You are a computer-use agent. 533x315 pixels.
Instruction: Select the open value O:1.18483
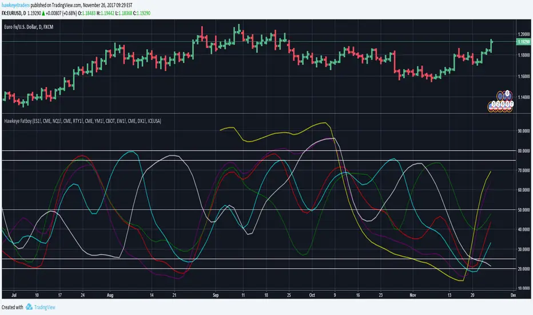click(x=87, y=13)
